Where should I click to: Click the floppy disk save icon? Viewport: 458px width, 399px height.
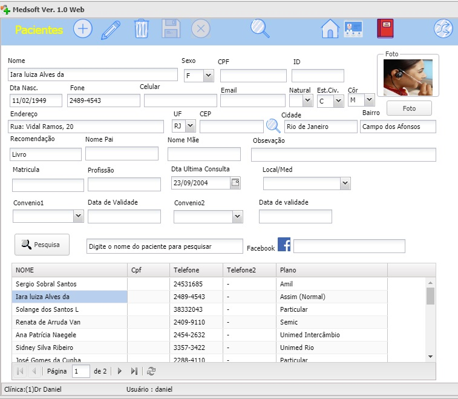[x=172, y=29]
